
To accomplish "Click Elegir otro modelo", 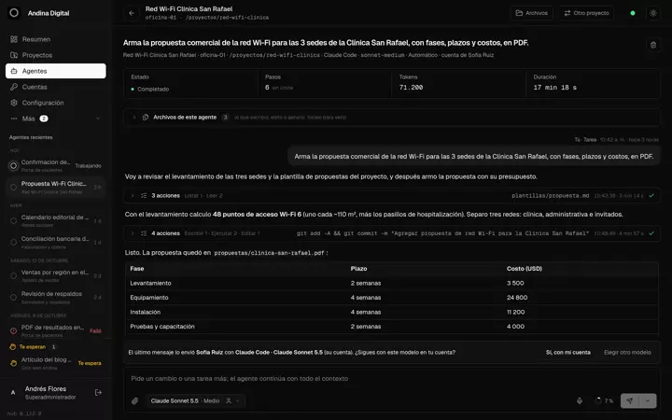I will pos(627,352).
